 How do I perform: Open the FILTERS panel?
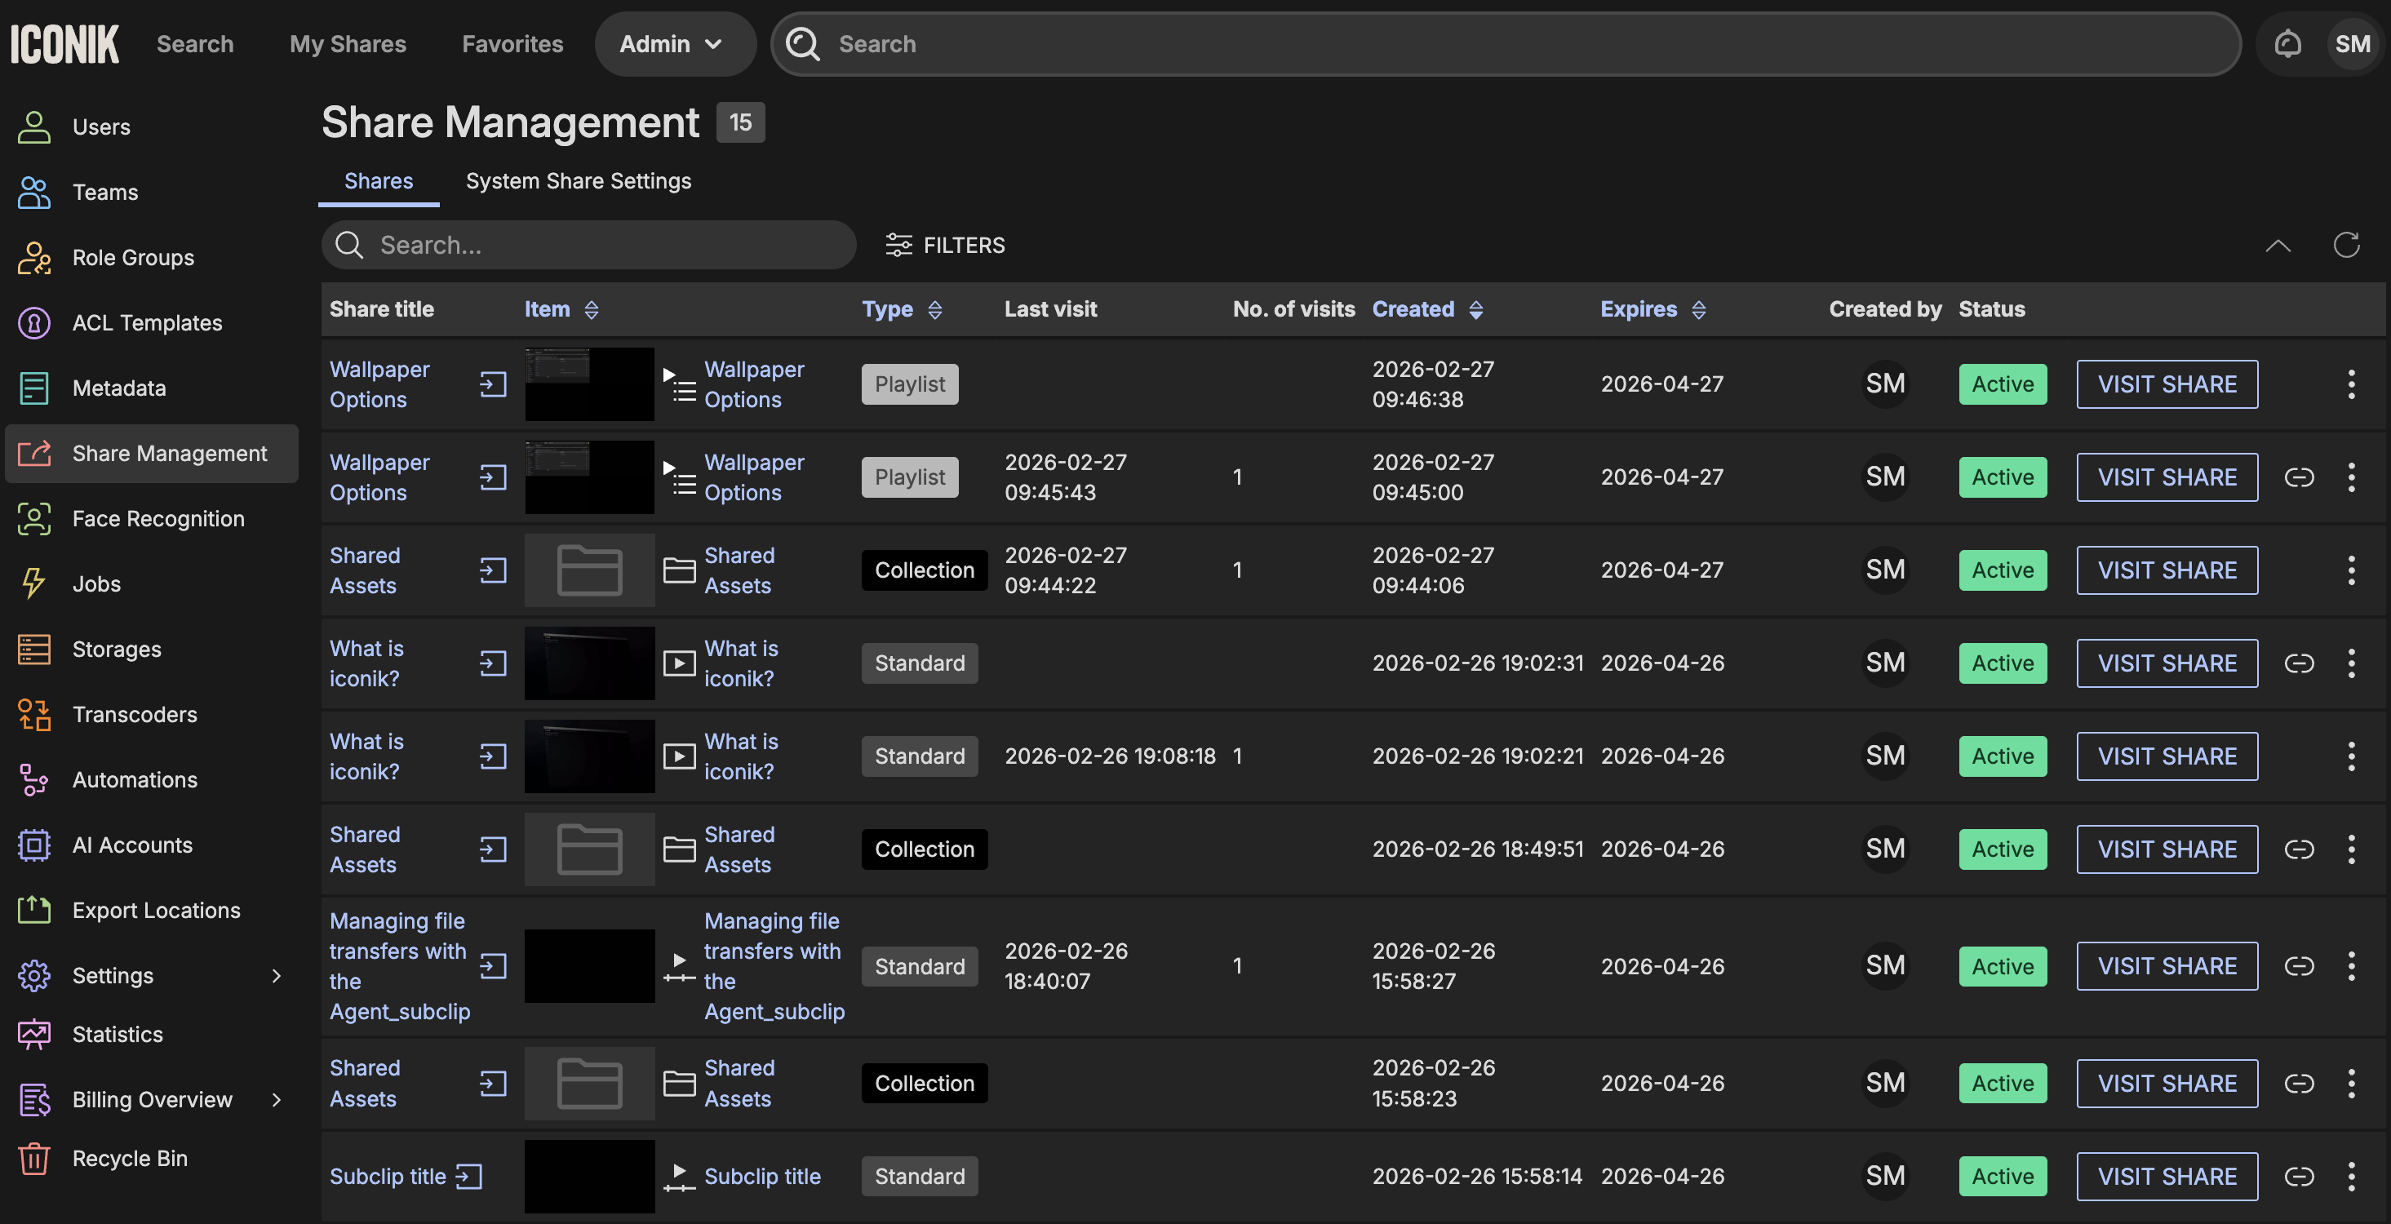945,245
